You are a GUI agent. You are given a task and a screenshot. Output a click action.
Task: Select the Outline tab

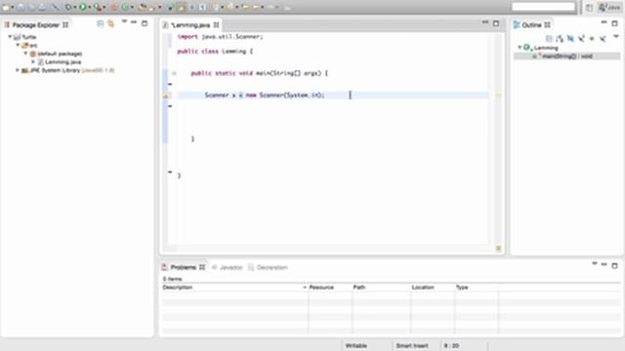click(x=531, y=24)
